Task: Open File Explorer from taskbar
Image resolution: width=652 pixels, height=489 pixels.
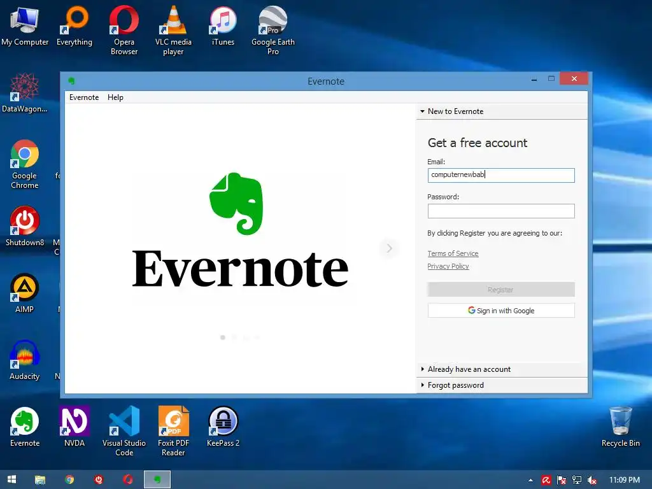Action: (x=40, y=479)
